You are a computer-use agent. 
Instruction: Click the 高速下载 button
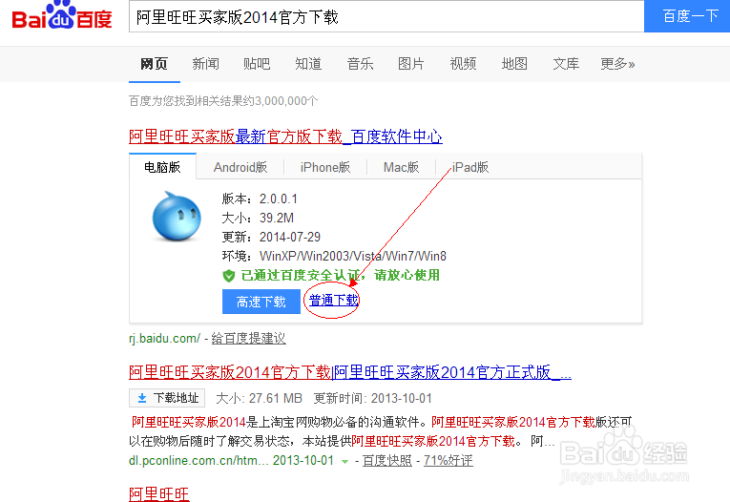261,302
